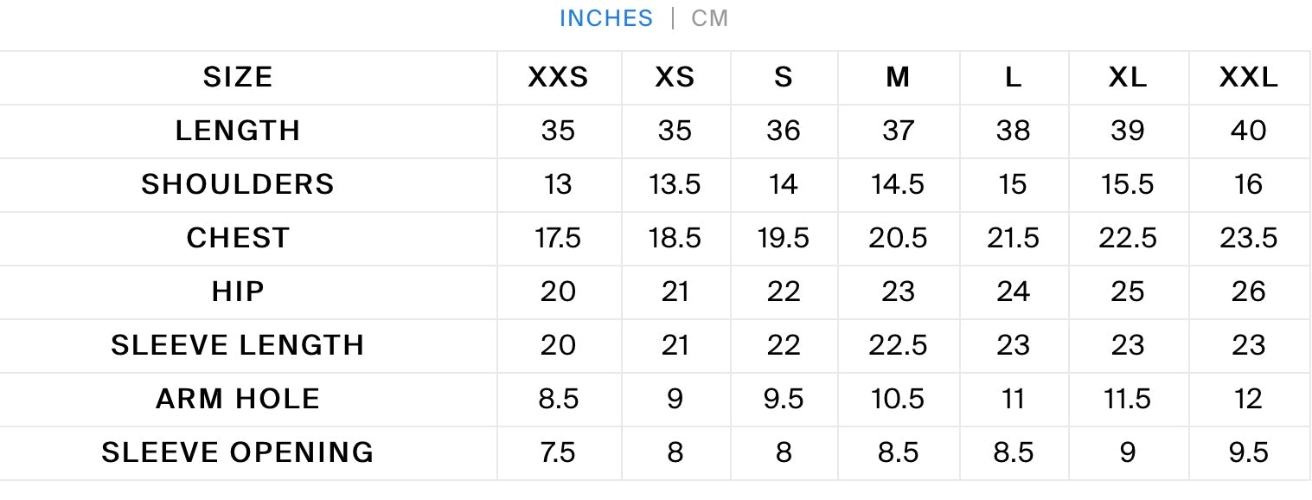Click the CHEST row label
1312x500 pixels.
(238, 239)
